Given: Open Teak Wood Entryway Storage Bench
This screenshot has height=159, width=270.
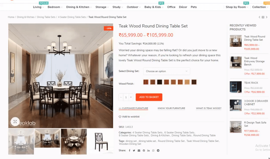Looking at the screenshot, I should (254, 61).
